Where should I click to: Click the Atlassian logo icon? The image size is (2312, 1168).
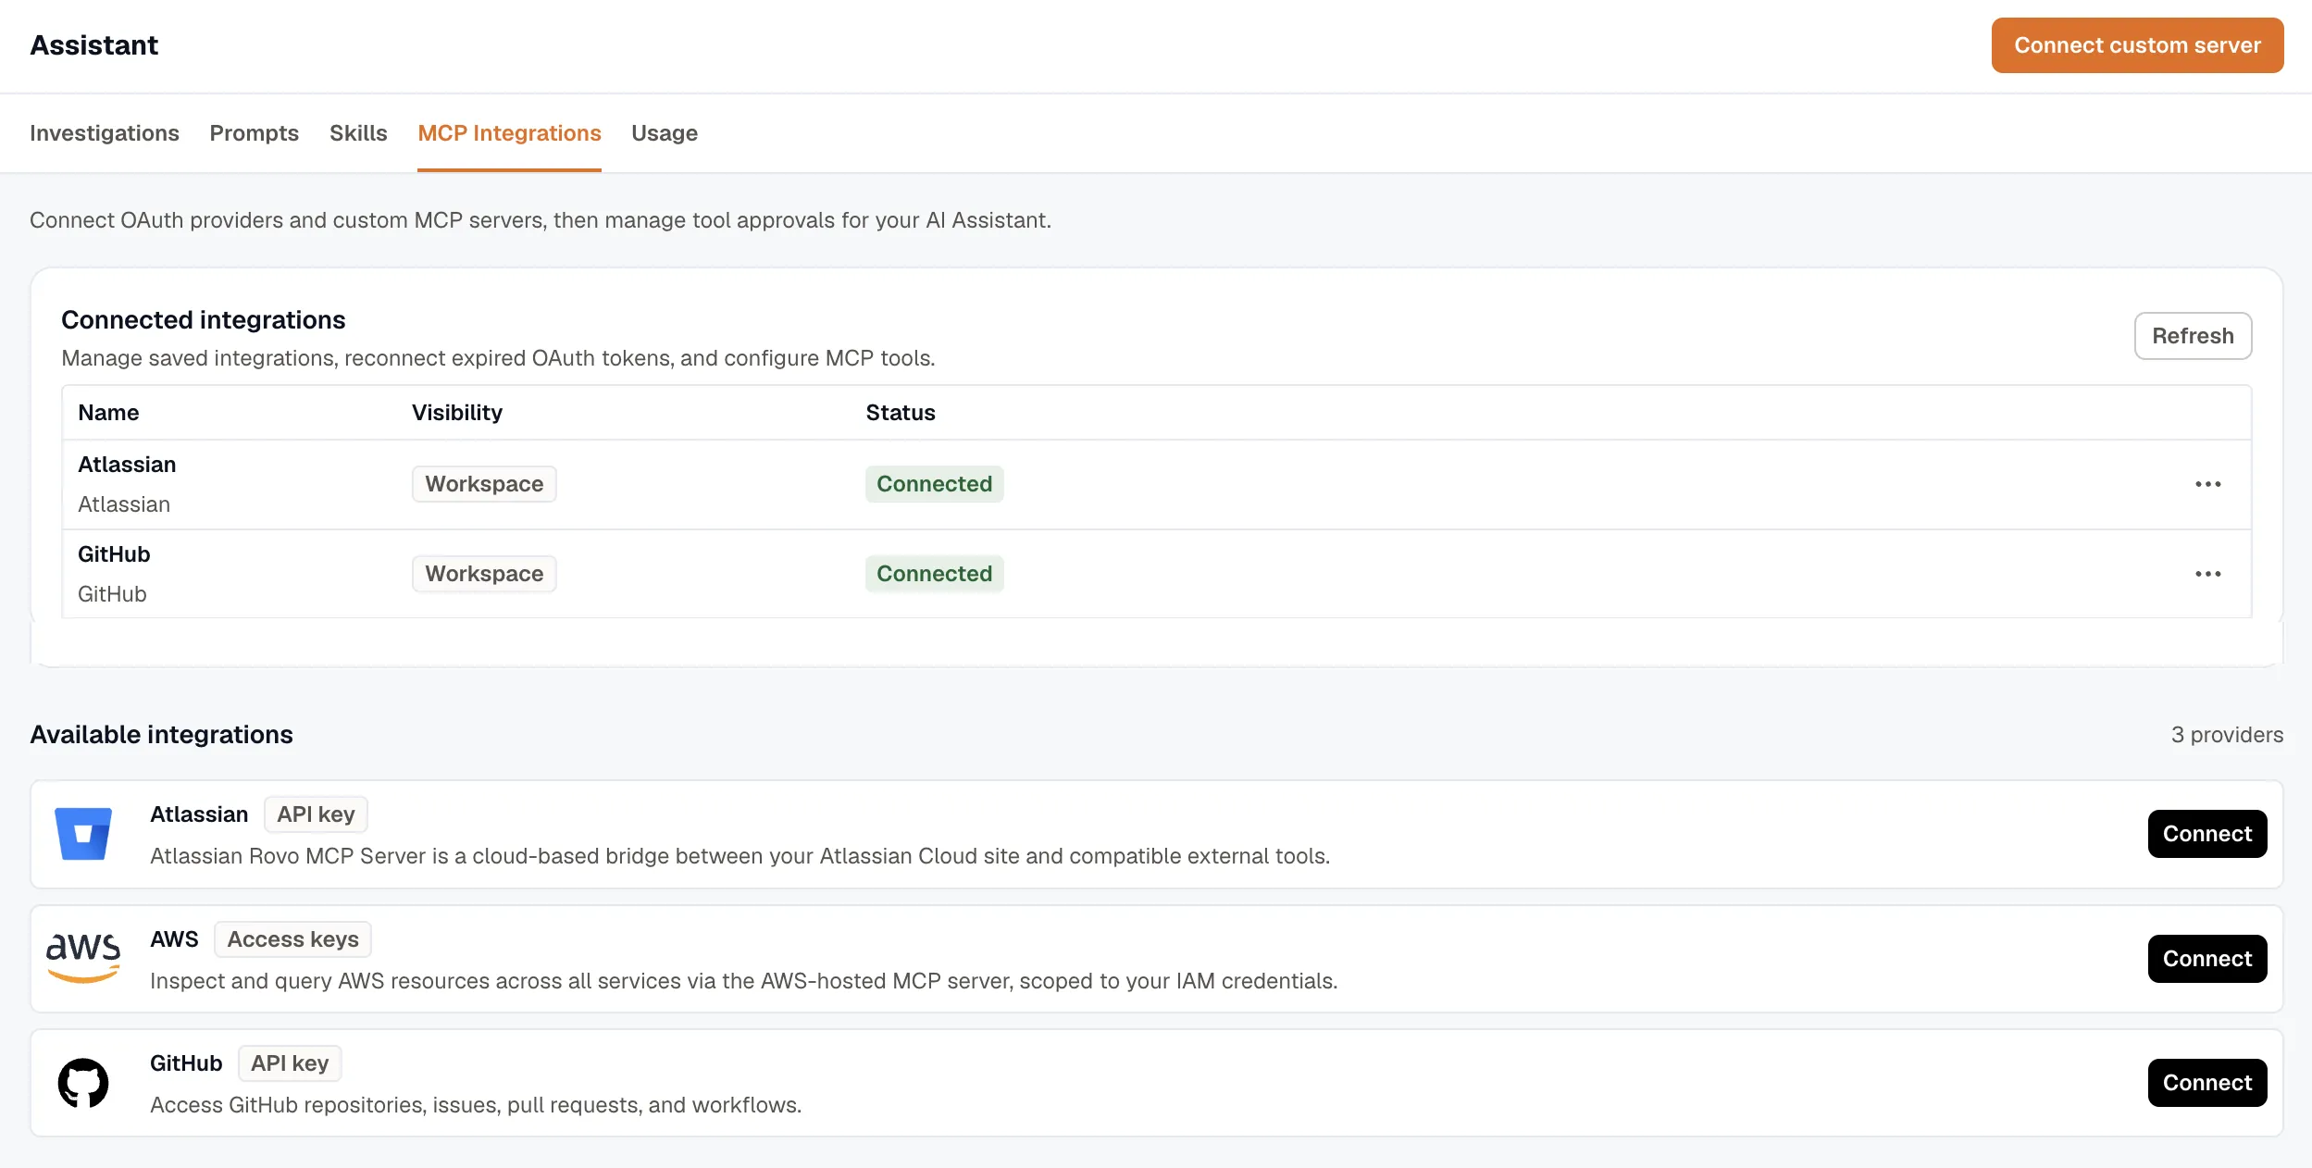[x=83, y=834]
